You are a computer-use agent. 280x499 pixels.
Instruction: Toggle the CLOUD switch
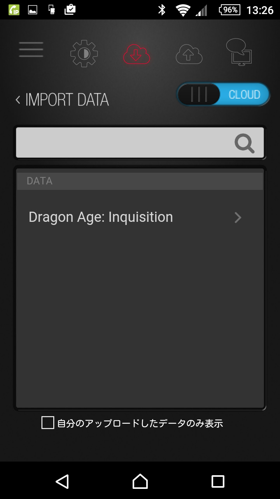(223, 94)
